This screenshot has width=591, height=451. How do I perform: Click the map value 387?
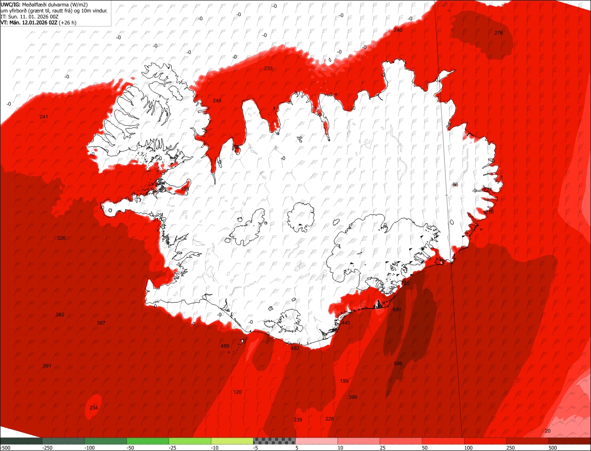tap(101, 323)
